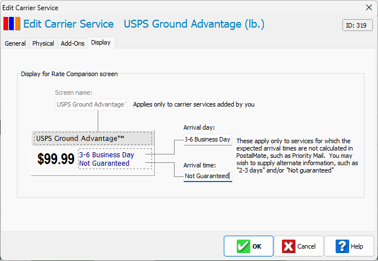Click into the Arrival day field
This screenshot has height=261, width=378.
tap(208, 140)
